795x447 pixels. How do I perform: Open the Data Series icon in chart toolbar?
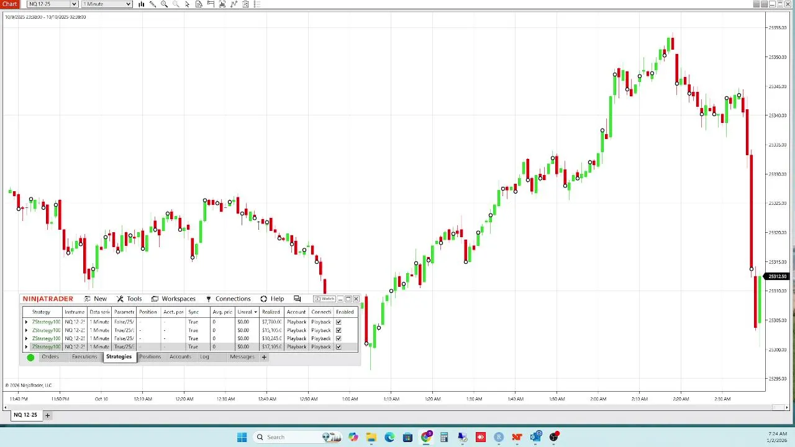tap(199, 4)
